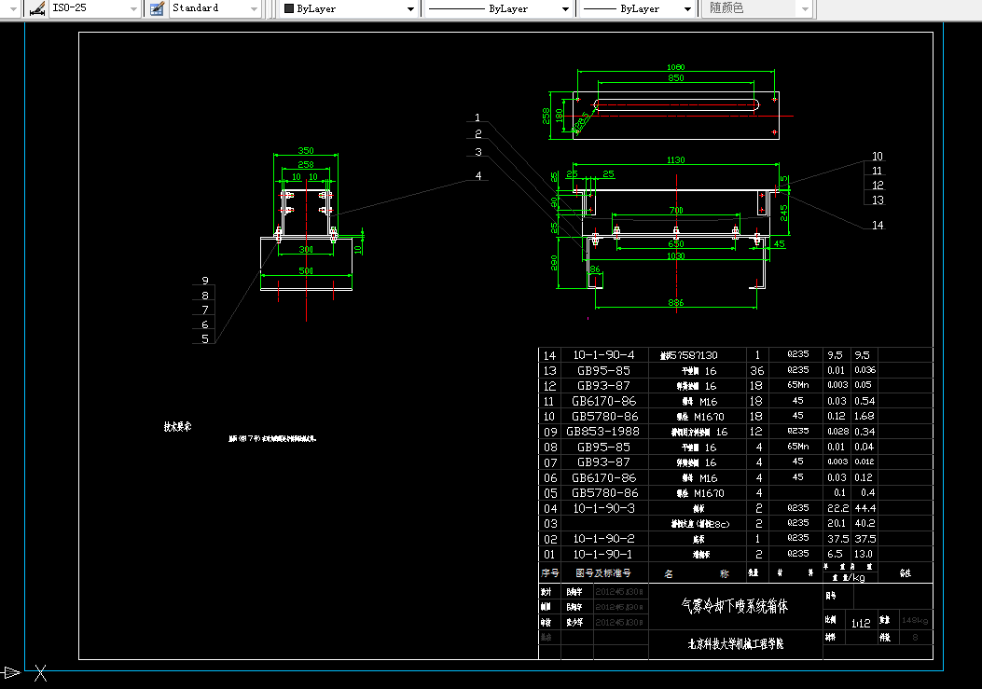Screen dimensions: 982x689
Task: Pick the 1080 dimension on the top view
Action: pos(676,67)
